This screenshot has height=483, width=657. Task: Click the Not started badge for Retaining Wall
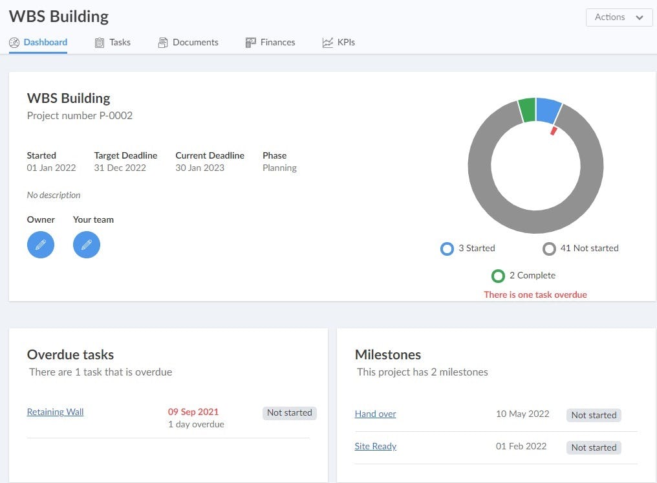pyautogui.click(x=289, y=413)
